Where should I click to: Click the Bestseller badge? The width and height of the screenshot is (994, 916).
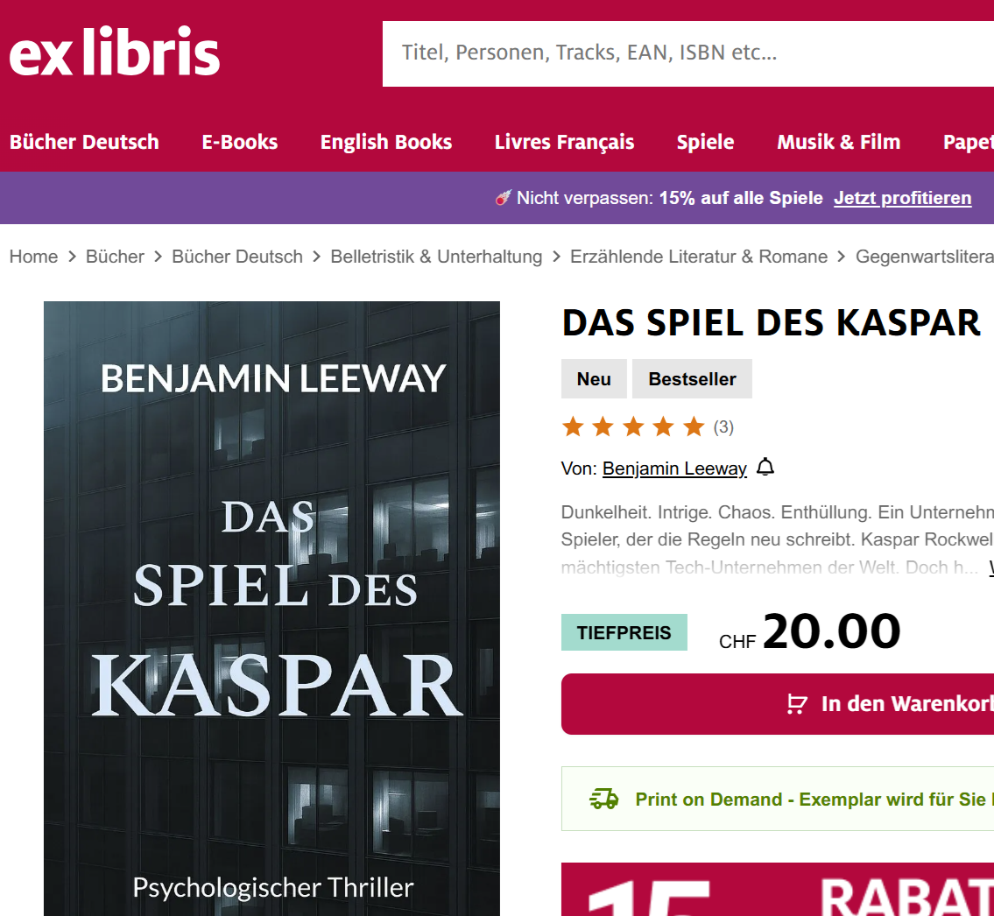(x=692, y=379)
